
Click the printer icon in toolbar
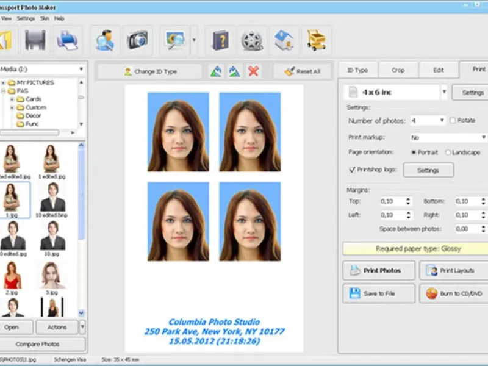pyautogui.click(x=67, y=40)
